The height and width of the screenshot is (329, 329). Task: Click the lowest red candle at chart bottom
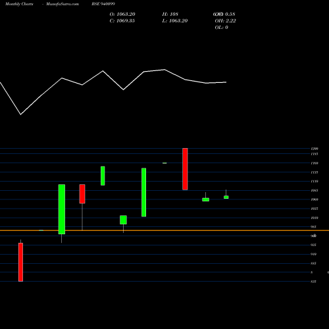[20, 262]
